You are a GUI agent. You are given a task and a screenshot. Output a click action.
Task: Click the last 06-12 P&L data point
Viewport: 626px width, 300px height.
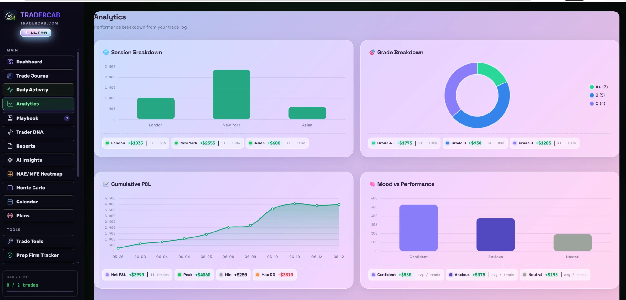339,205
